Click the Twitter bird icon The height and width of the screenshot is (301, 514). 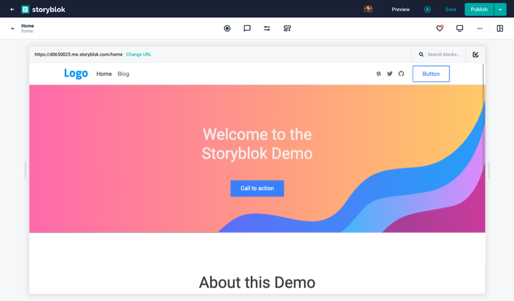tap(390, 74)
